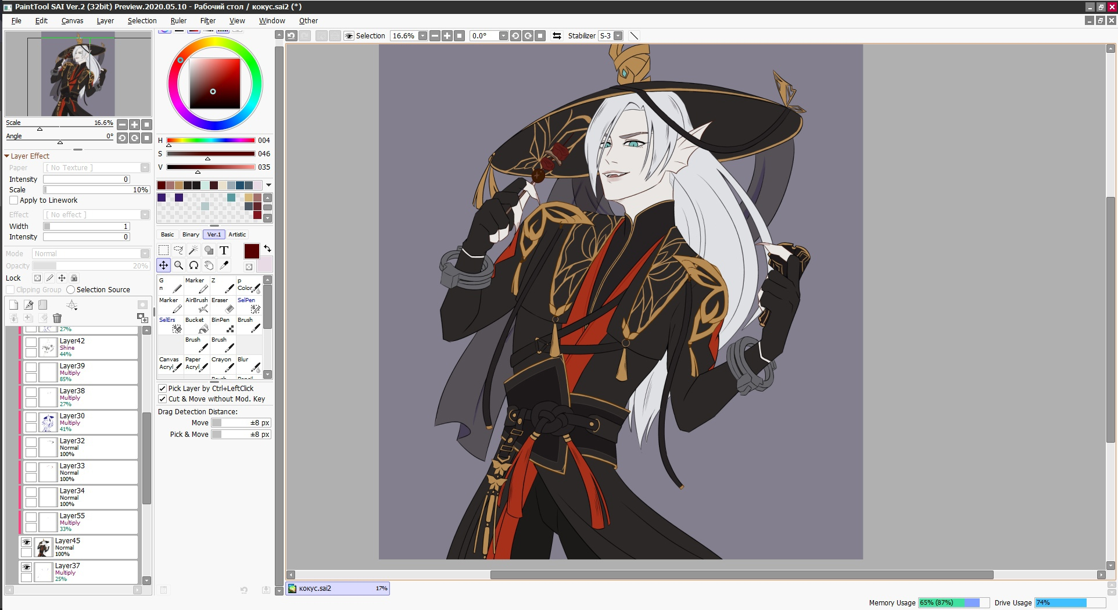This screenshot has height=610, width=1118.
Task: Choose the Bucket fill tool
Action: pyautogui.click(x=196, y=325)
